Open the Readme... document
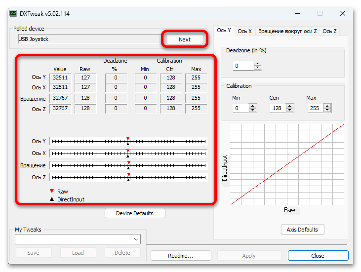The height and width of the screenshot is (272, 361). (x=181, y=256)
